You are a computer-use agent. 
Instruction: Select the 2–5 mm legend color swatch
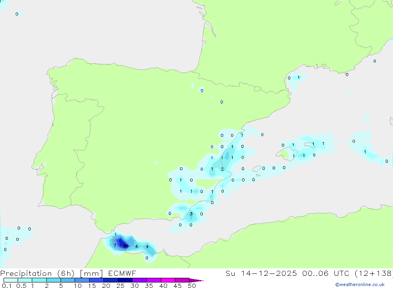(53, 280)
